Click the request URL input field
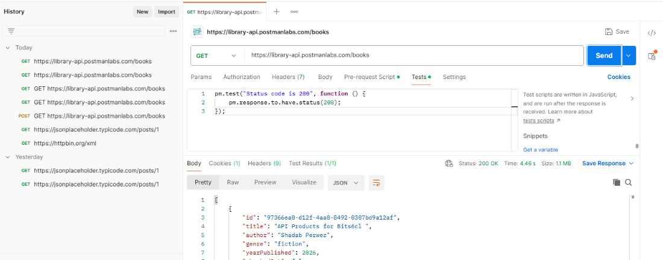Image resolution: width=663 pixels, height=260 pixels. tap(414, 55)
